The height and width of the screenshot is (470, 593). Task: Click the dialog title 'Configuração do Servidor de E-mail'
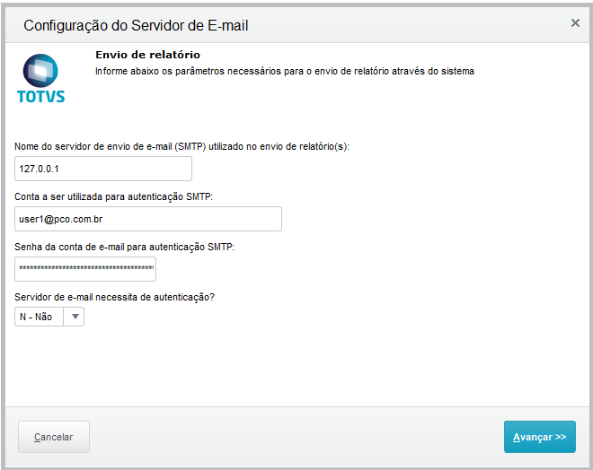click(x=136, y=25)
